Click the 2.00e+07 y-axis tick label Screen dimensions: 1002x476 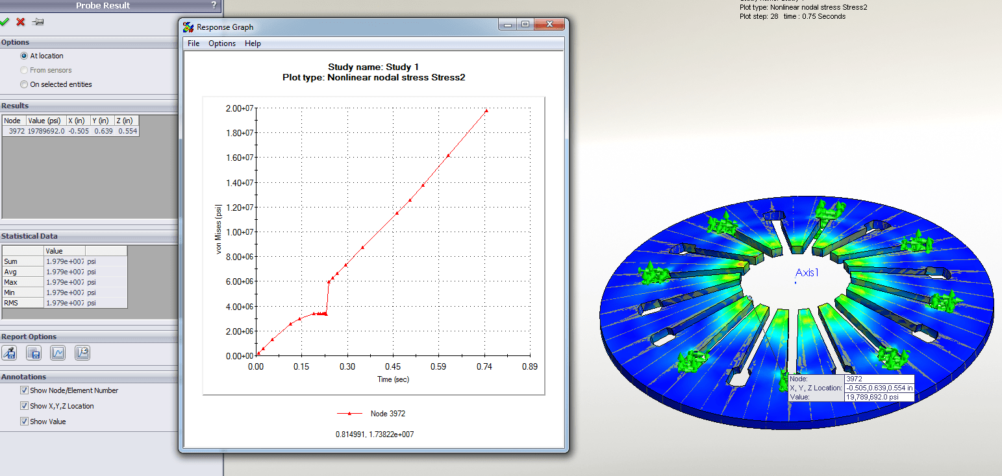click(x=241, y=108)
